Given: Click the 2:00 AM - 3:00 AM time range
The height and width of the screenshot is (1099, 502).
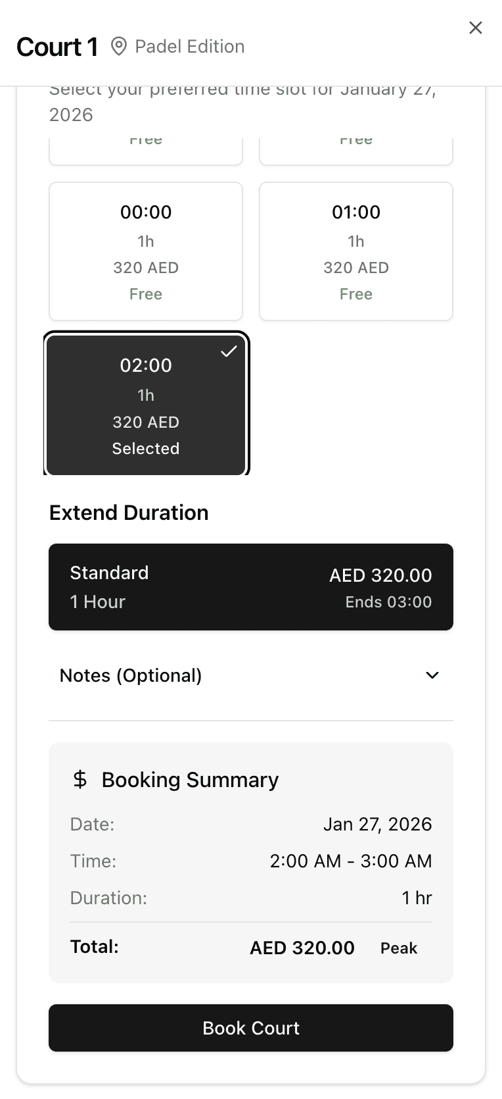Looking at the screenshot, I should point(351,861).
